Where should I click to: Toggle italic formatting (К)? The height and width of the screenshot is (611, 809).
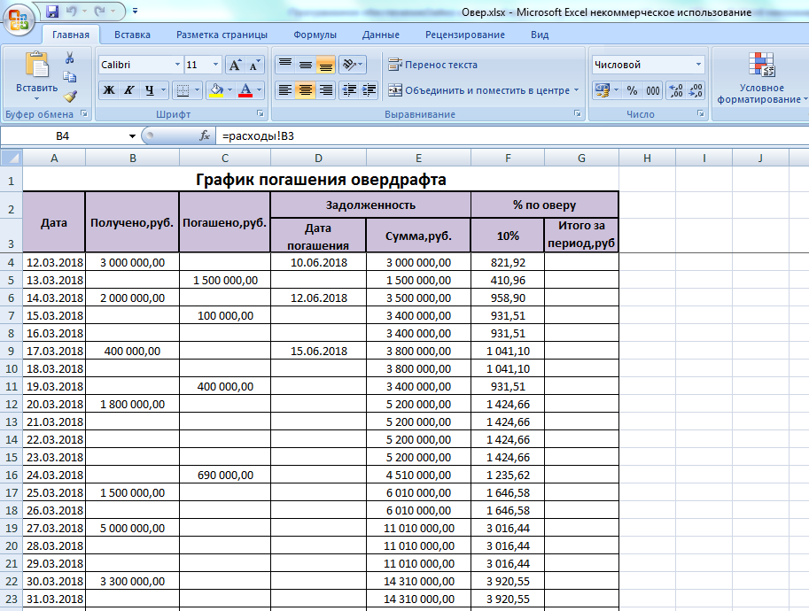pos(129,90)
